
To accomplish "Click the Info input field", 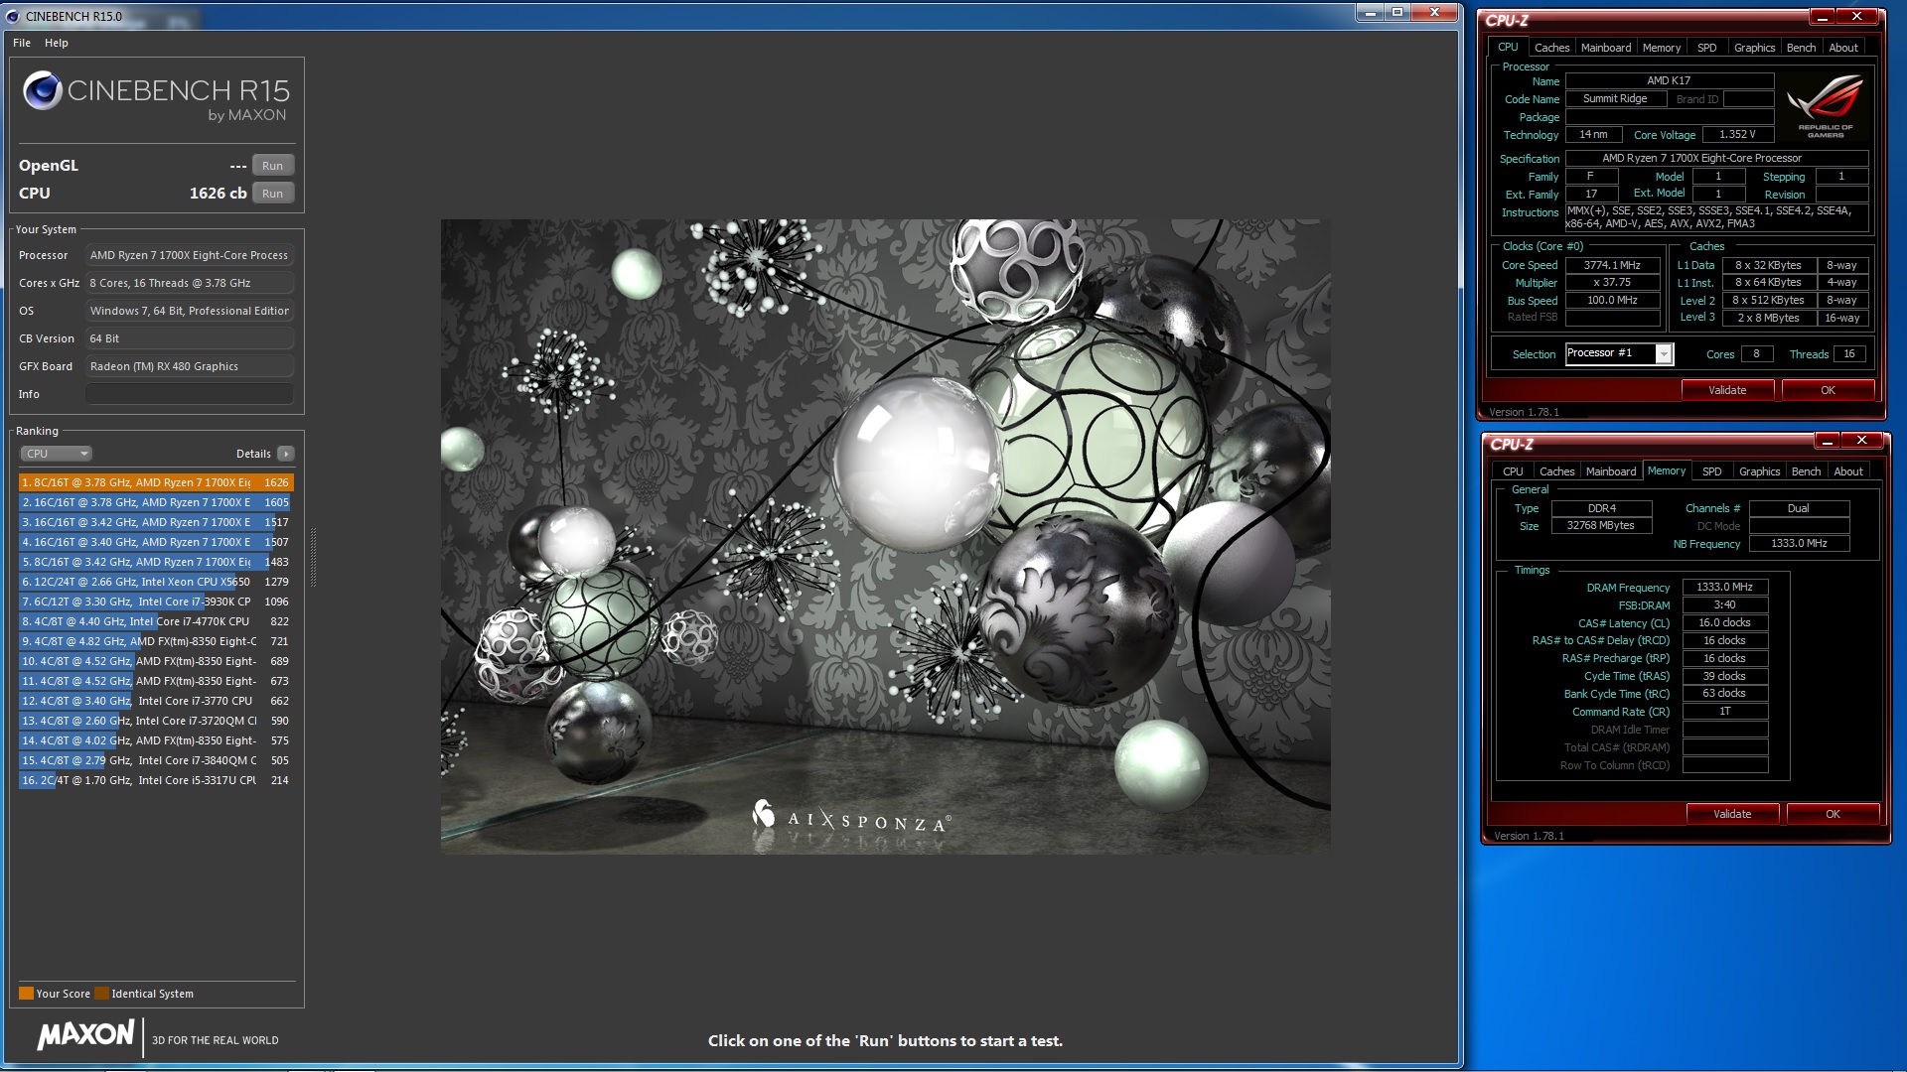I will [189, 394].
